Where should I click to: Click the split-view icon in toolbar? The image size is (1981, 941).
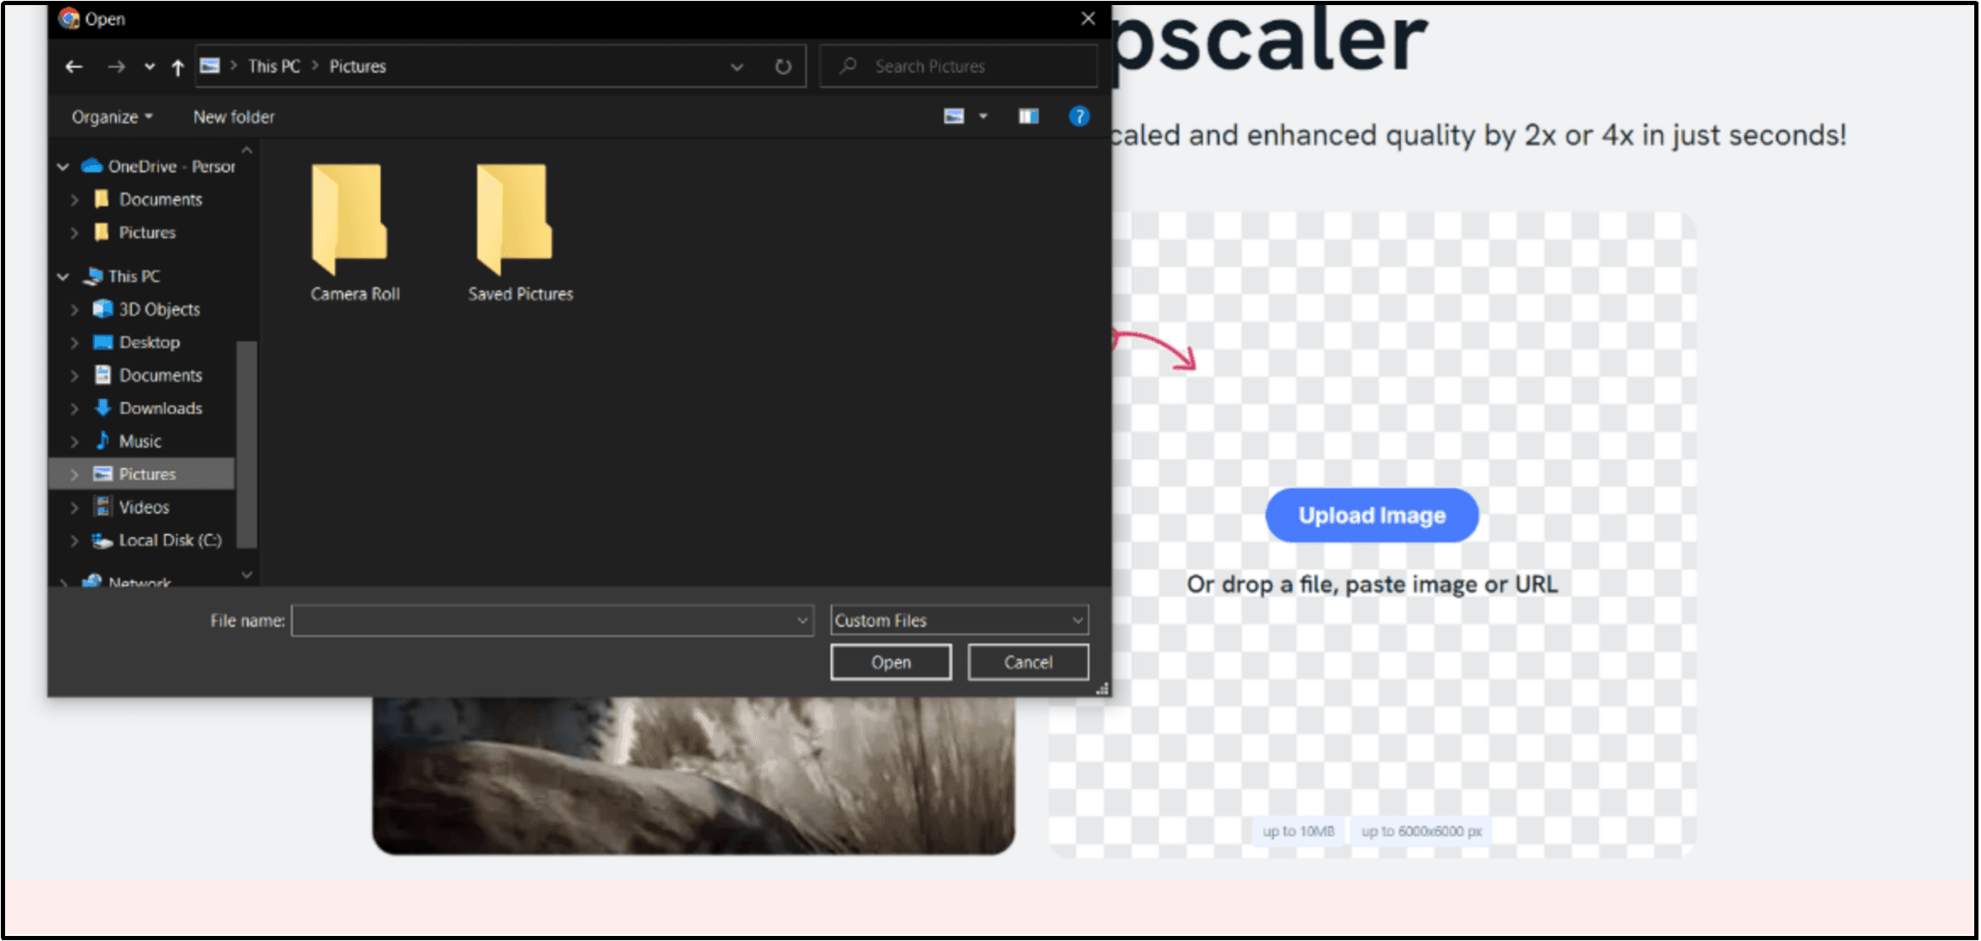tap(1029, 116)
